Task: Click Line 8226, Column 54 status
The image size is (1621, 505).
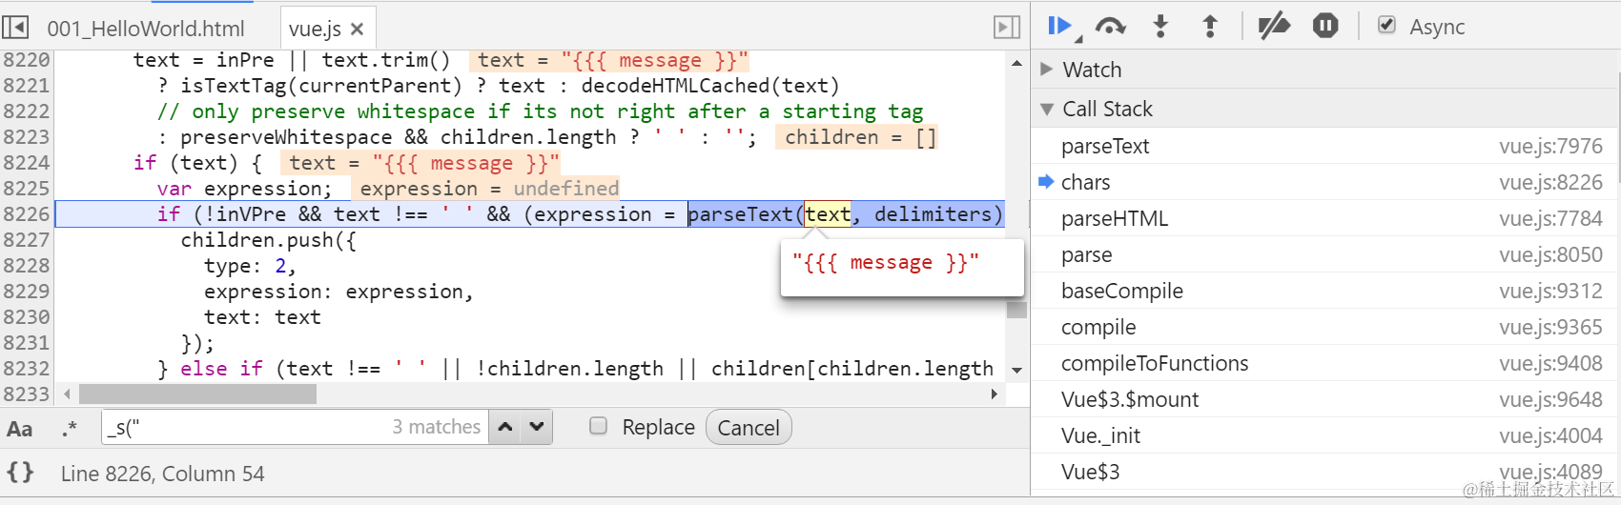Action: coord(163,474)
